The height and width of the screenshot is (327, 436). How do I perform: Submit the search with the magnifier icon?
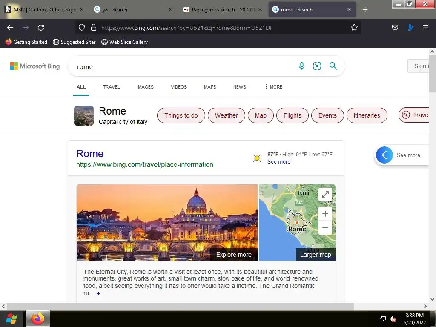point(333,66)
